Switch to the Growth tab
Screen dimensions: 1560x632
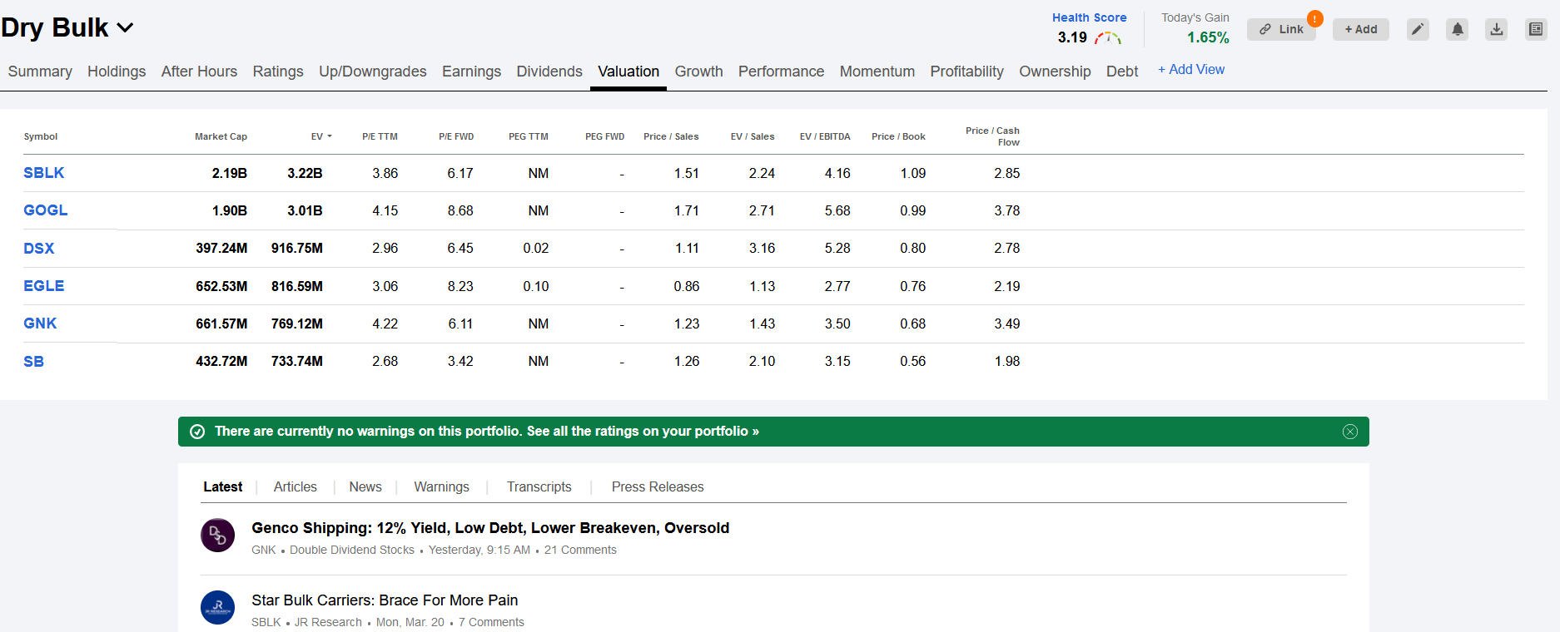(x=698, y=72)
